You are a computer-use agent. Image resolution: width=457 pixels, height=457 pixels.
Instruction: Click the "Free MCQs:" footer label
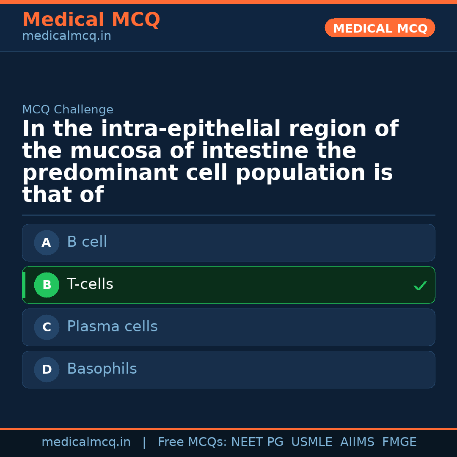pos(193,442)
